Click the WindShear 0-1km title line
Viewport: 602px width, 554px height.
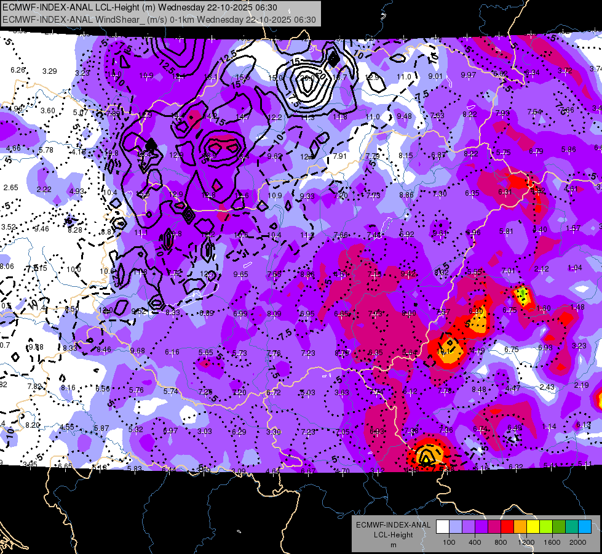click(159, 20)
